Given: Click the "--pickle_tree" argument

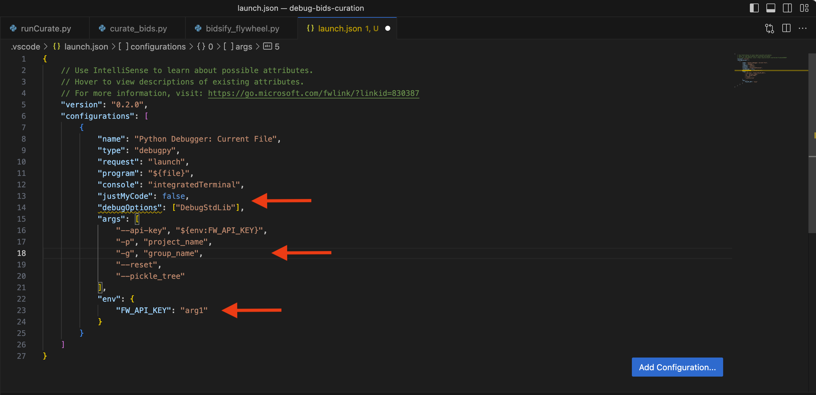Looking at the screenshot, I should point(150,276).
